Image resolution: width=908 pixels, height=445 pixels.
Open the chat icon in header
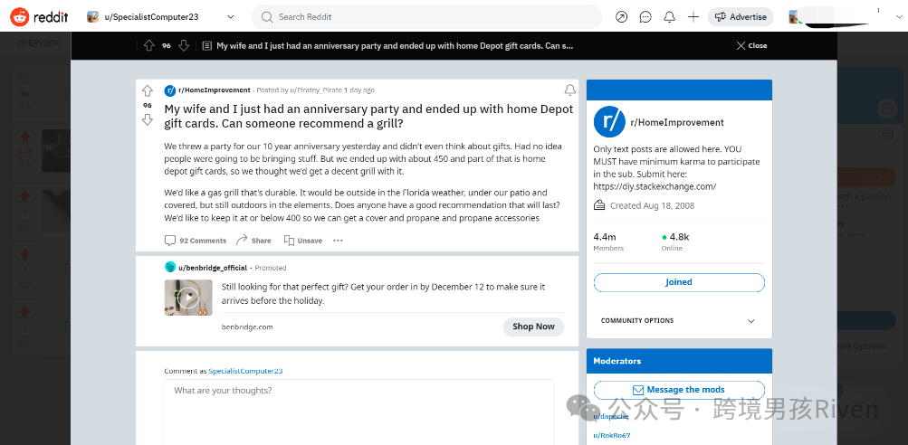coord(645,16)
